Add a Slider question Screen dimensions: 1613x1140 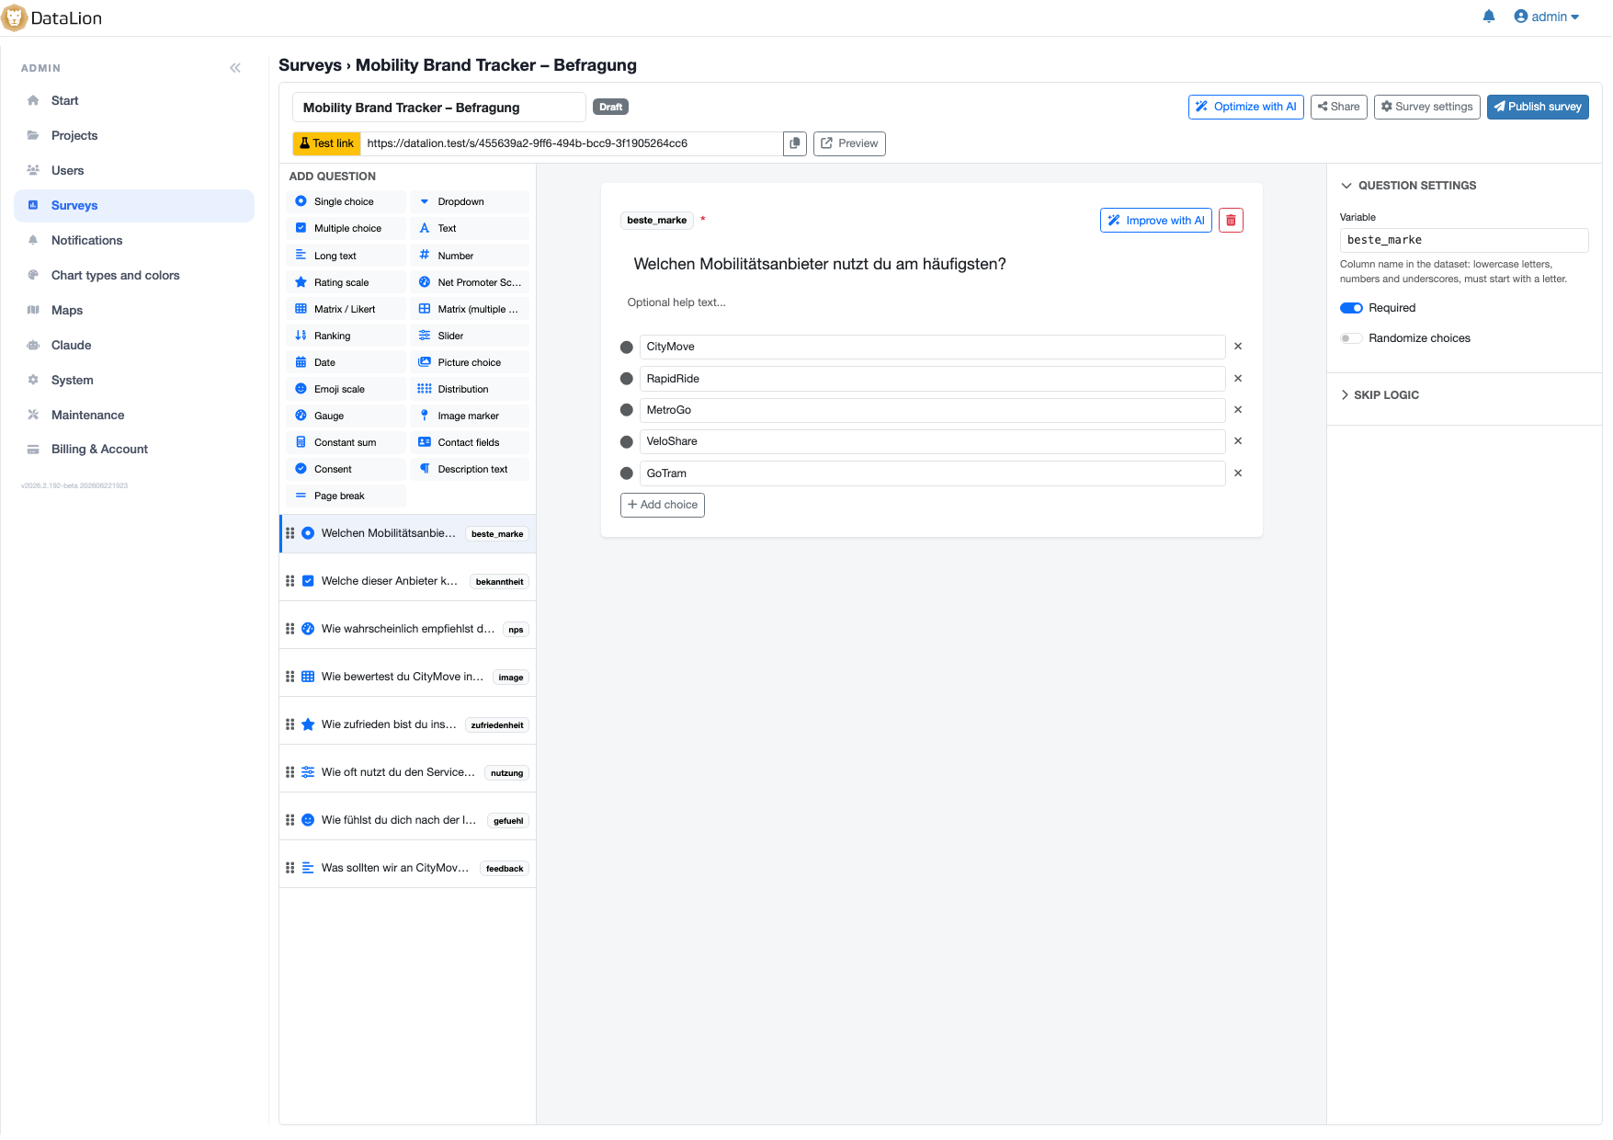(470, 336)
